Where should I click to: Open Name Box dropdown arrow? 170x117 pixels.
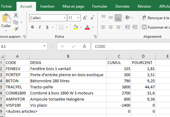tap(44, 46)
